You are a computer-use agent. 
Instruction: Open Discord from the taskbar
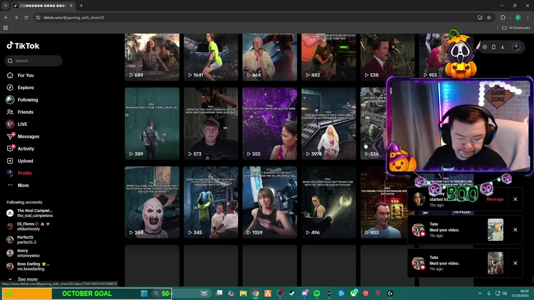point(305,293)
